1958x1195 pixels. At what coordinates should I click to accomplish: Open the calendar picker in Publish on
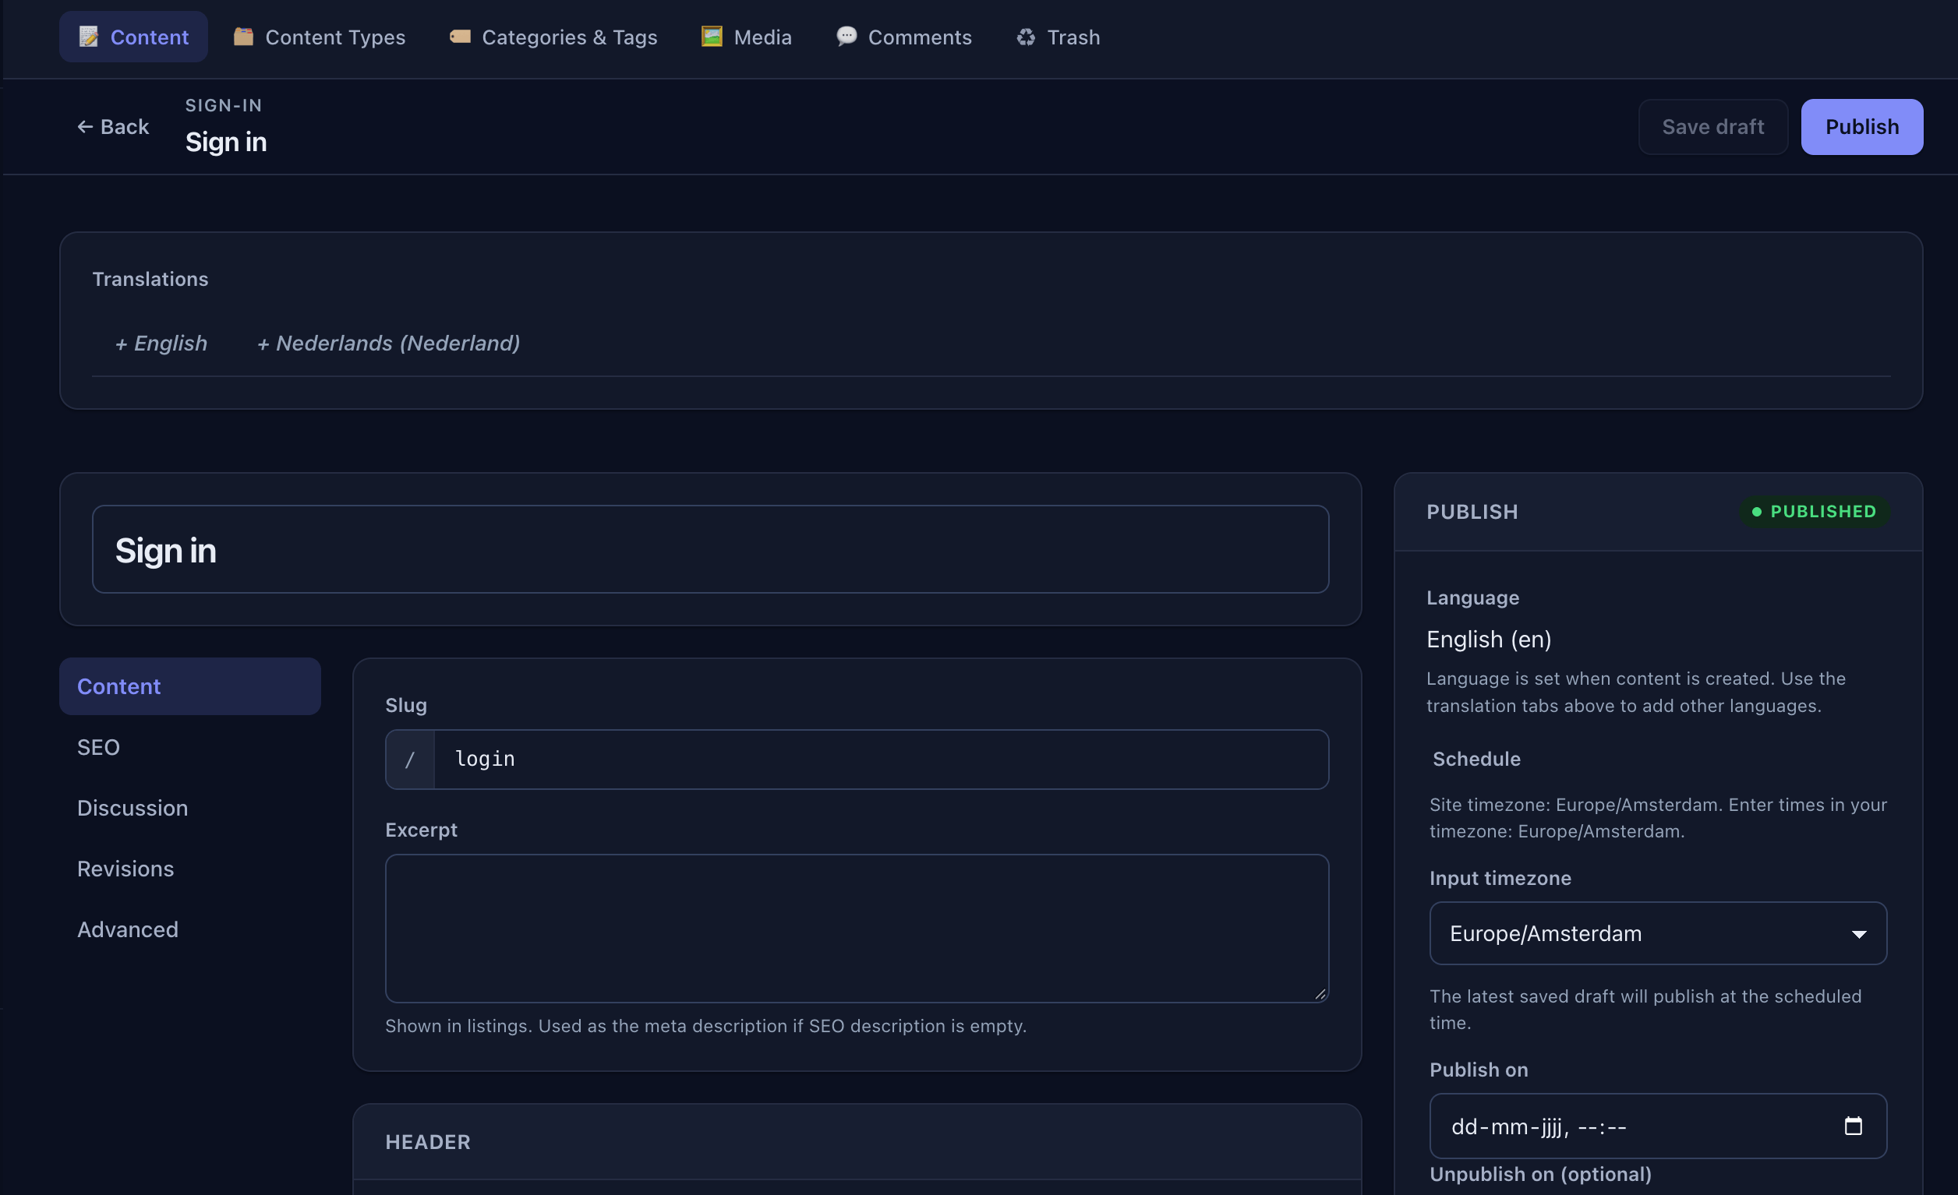coord(1853,1126)
